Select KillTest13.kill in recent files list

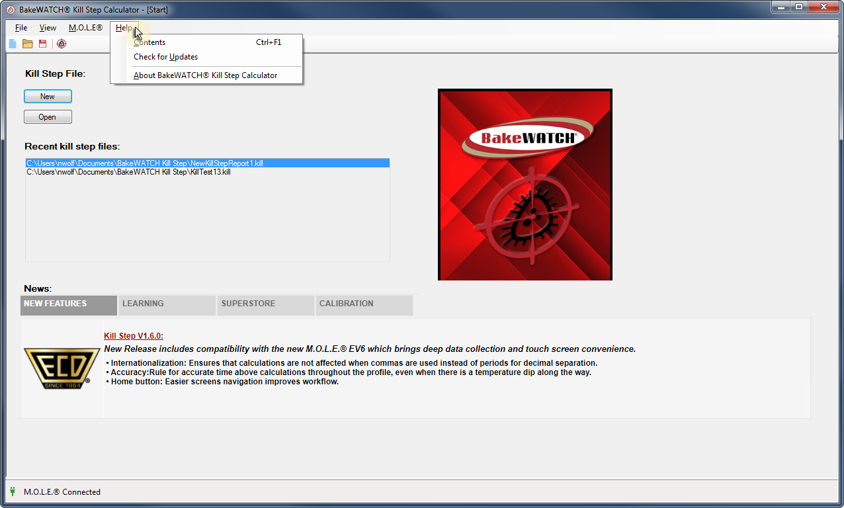click(x=128, y=172)
